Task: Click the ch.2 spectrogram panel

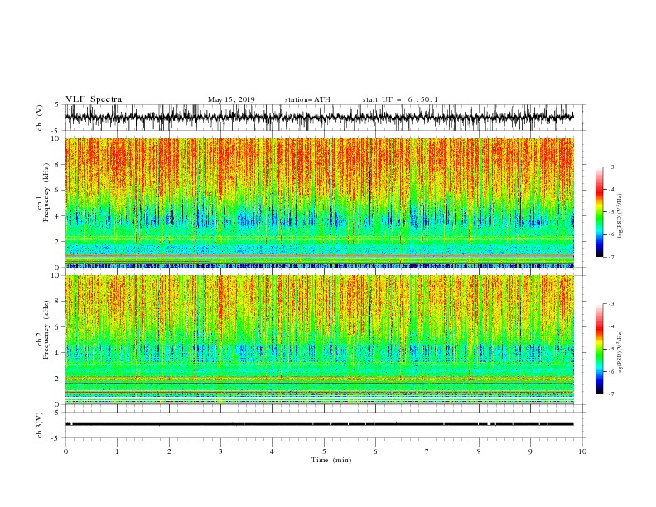Action: pos(319,340)
